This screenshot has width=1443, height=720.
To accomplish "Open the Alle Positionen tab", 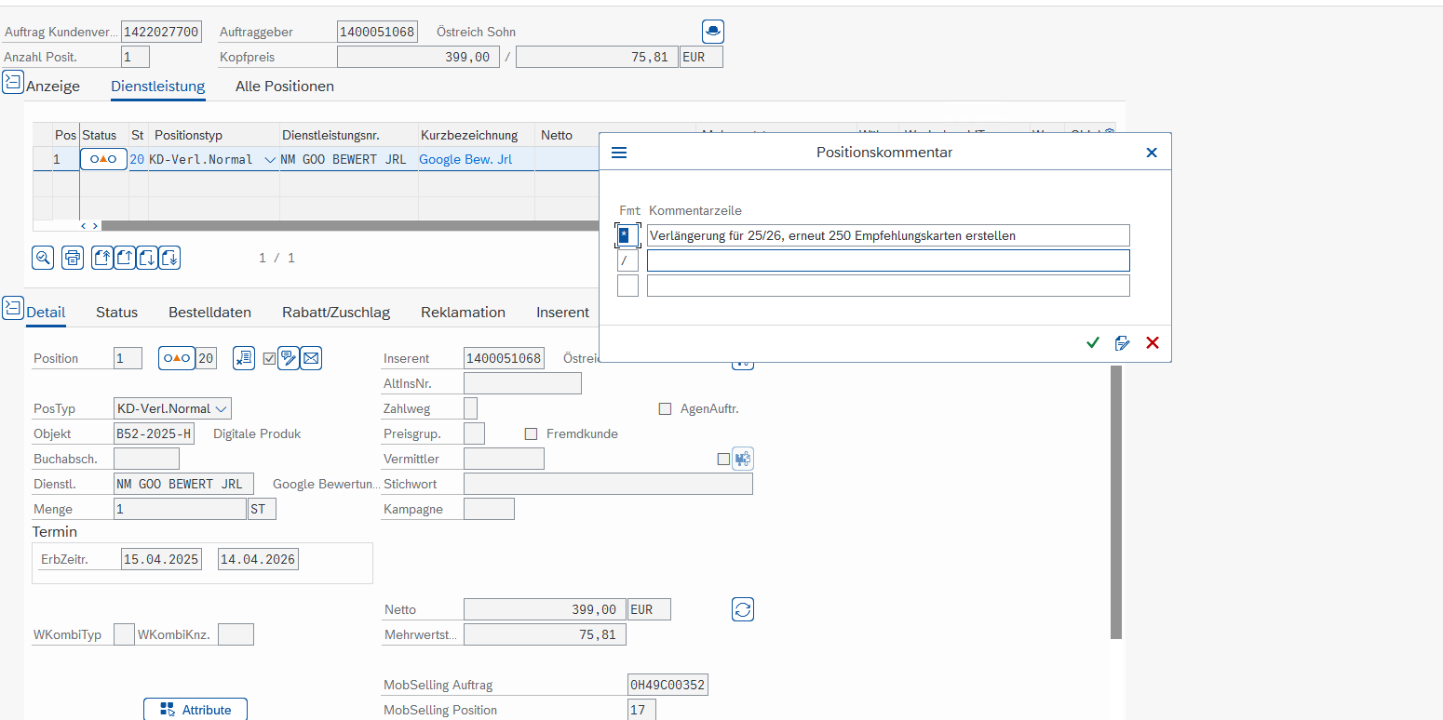I will tap(285, 87).
